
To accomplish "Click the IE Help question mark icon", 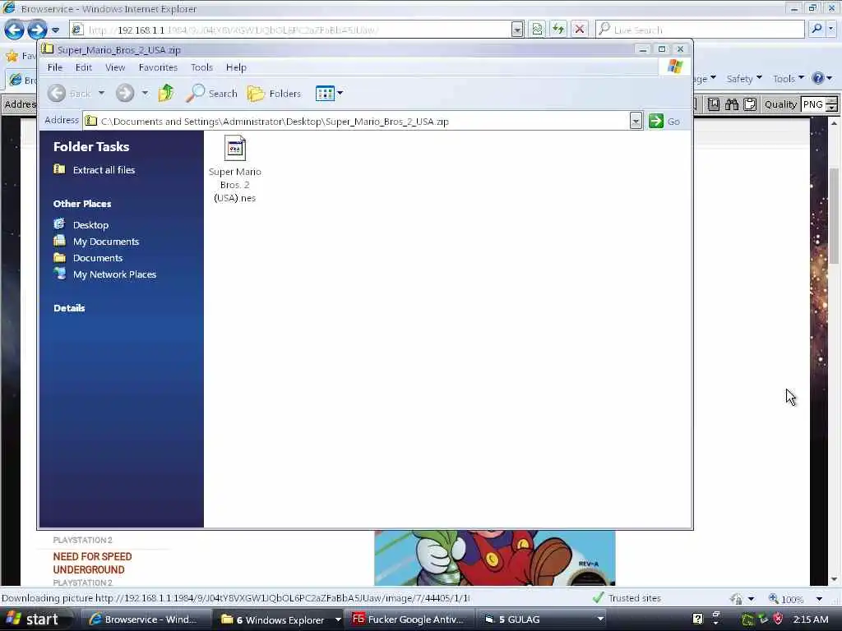I will point(818,79).
